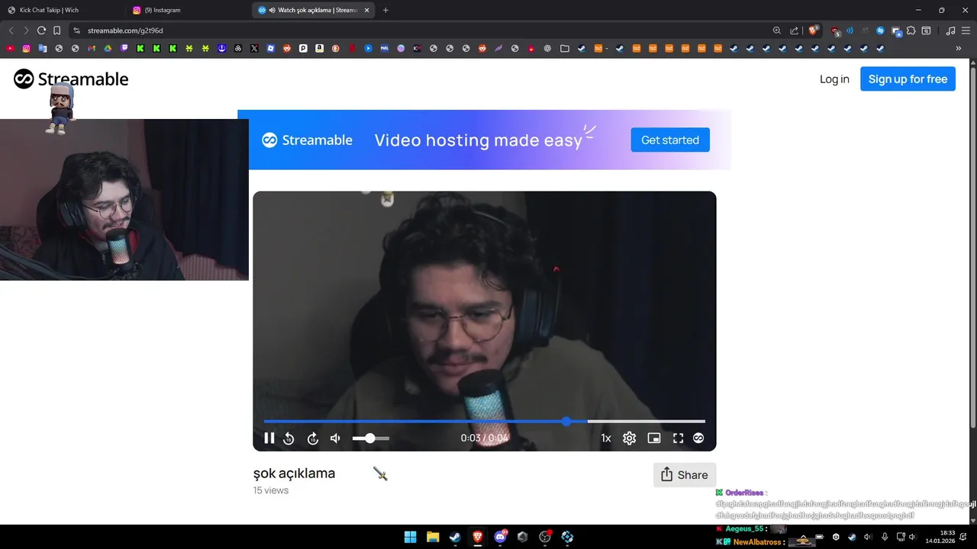Screen dimensions: 977x549
Task: Open Streamable home logo at top left
Action: click(71, 79)
